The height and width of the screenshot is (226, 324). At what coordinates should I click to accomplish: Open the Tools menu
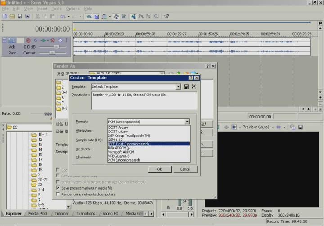[56, 9]
